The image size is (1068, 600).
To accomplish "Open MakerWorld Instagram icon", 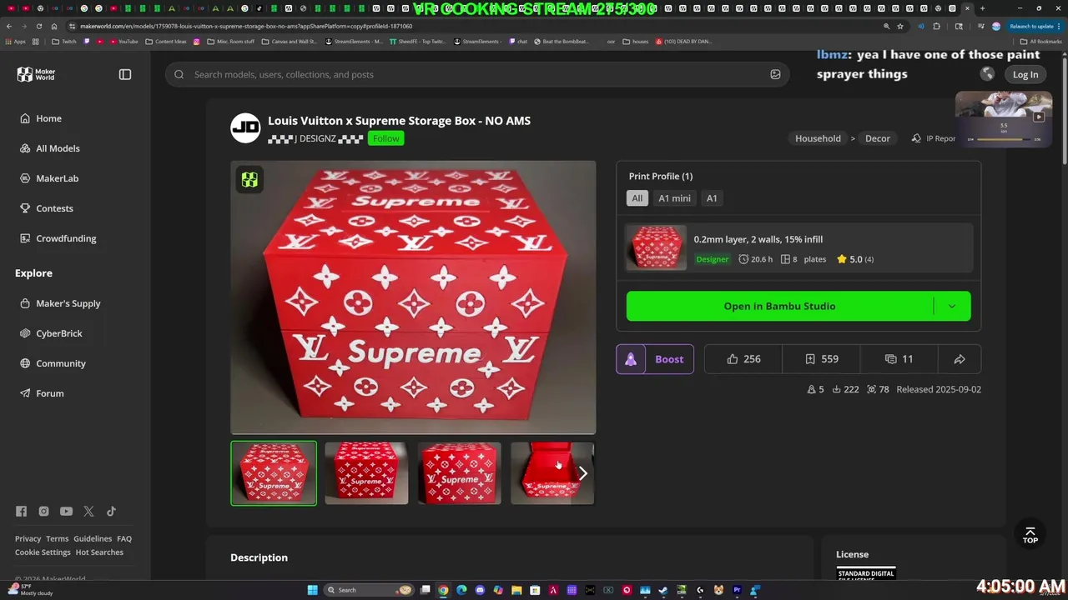I will tap(43, 512).
